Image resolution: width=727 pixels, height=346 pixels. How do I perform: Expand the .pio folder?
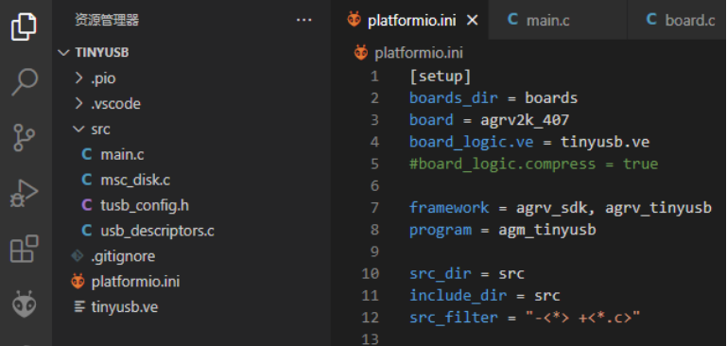(x=78, y=78)
